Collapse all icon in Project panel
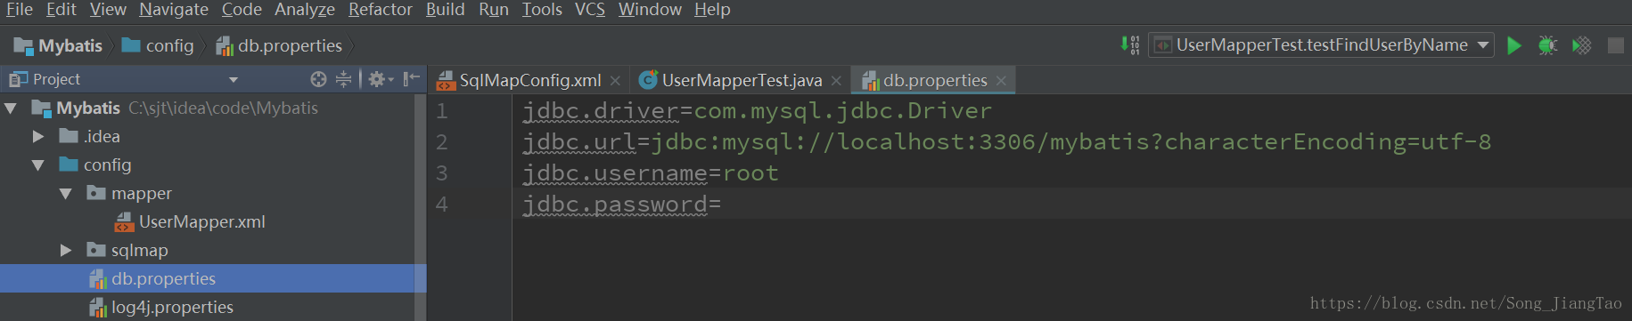The image size is (1632, 321). pos(343,79)
